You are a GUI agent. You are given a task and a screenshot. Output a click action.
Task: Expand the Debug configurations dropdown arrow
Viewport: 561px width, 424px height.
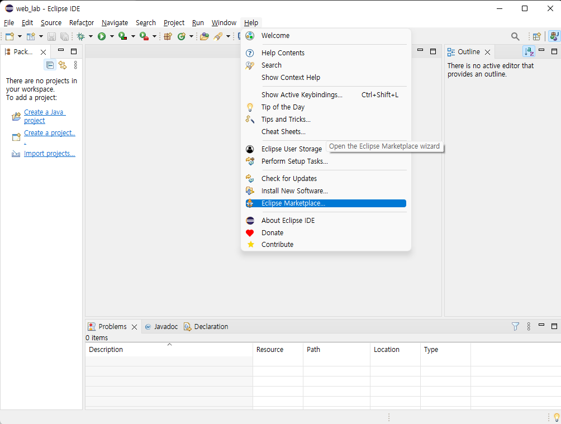[x=91, y=36]
